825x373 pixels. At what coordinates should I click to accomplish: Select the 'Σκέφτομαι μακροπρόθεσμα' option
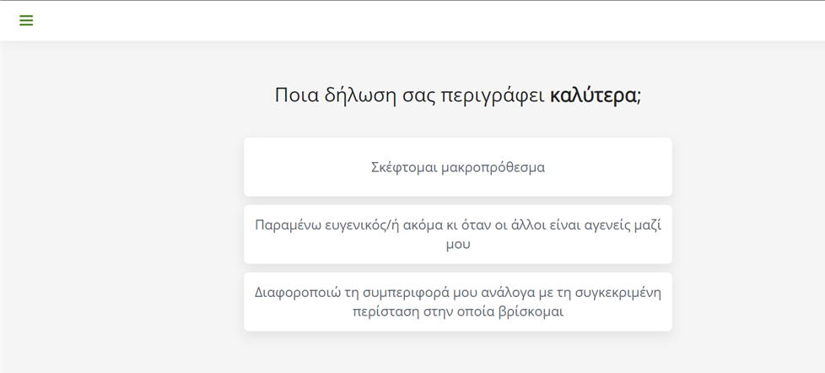[457, 167]
